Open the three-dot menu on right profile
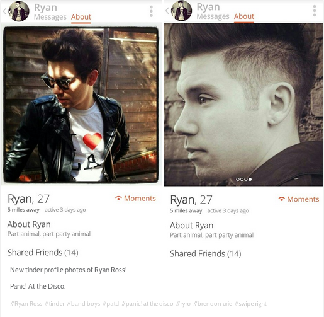The width and height of the screenshot is (324, 317). coord(315,11)
